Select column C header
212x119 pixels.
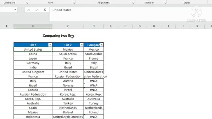pyautogui.click(x=68, y=26)
